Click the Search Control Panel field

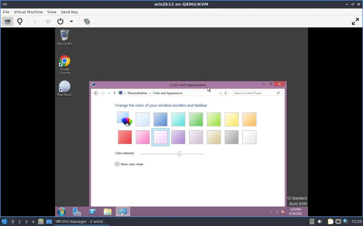(x=257, y=93)
